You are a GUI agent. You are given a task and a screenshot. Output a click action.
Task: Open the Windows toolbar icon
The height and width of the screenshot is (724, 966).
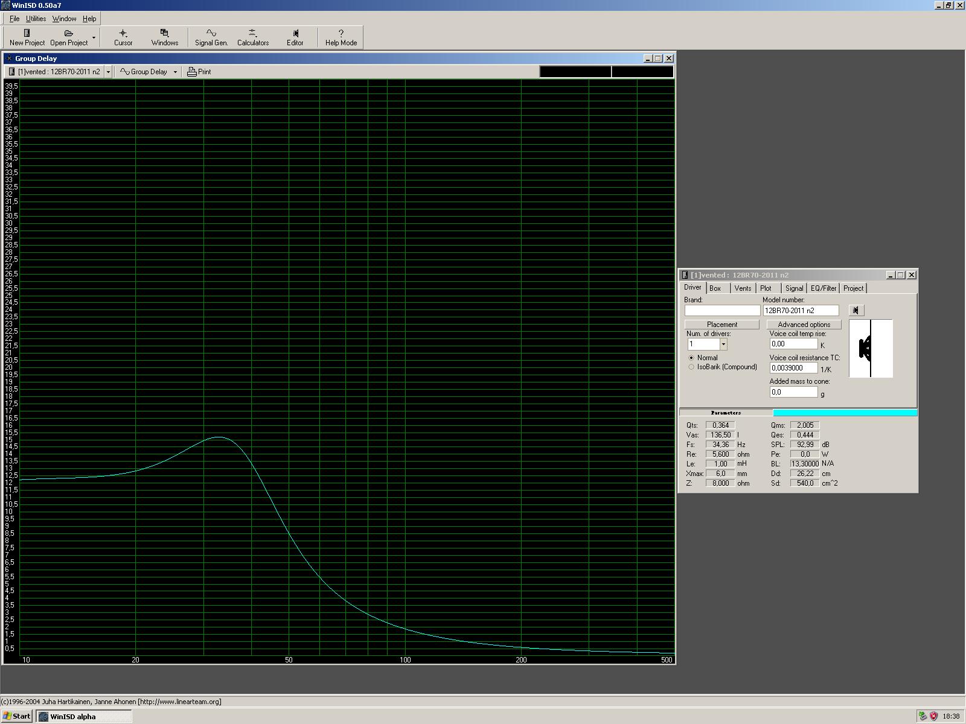[164, 34]
